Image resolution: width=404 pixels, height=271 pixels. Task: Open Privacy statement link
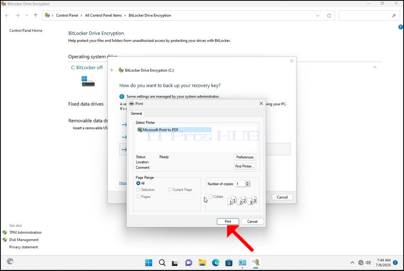24,247
